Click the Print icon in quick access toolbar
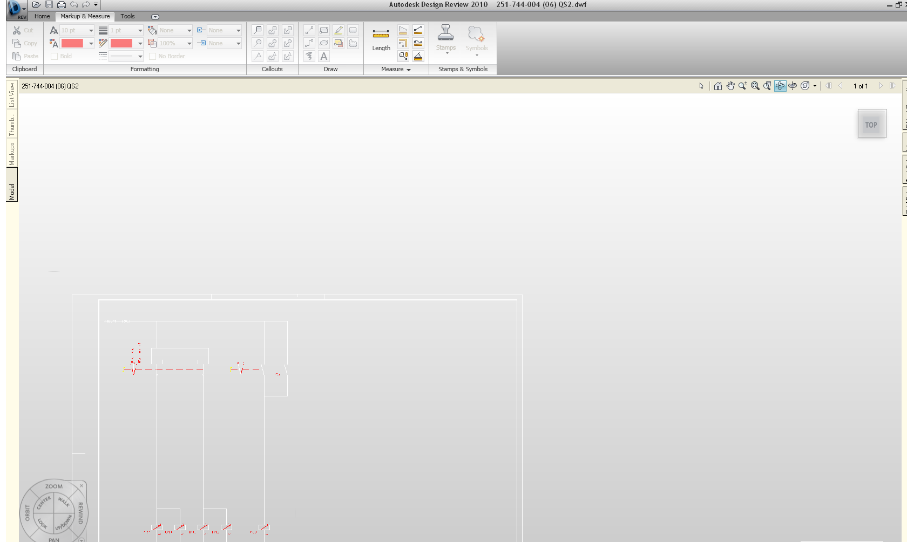The image size is (907, 542). [62, 5]
